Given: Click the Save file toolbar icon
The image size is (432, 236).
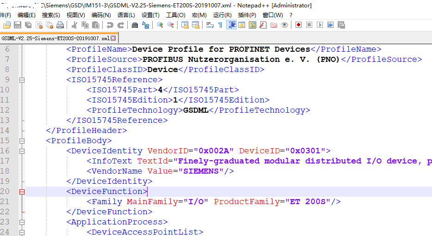Looking at the screenshot, I should coord(18,25).
